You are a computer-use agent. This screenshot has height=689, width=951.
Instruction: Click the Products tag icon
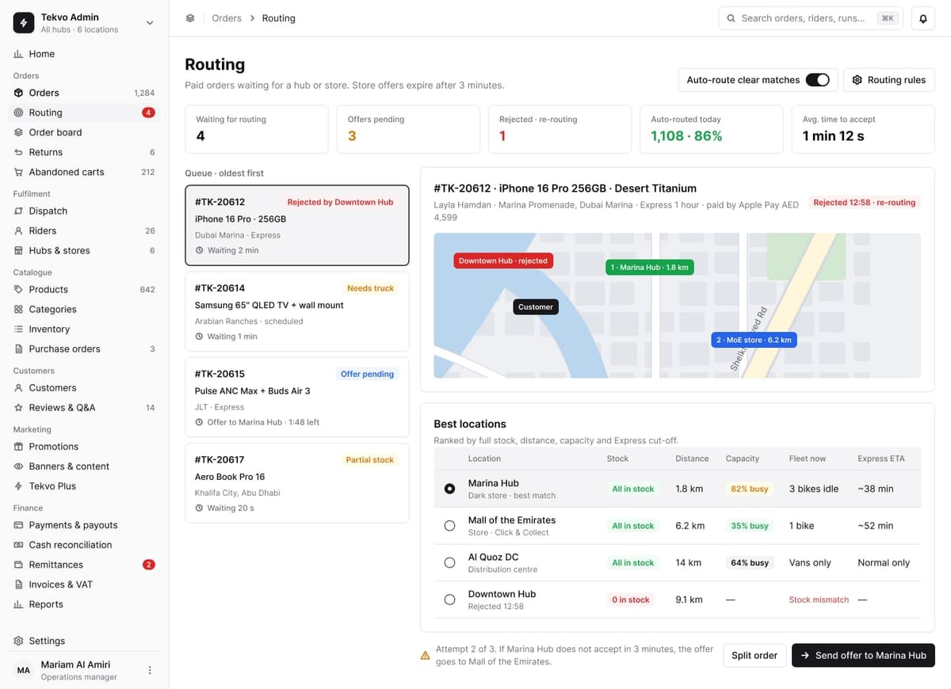(x=18, y=289)
